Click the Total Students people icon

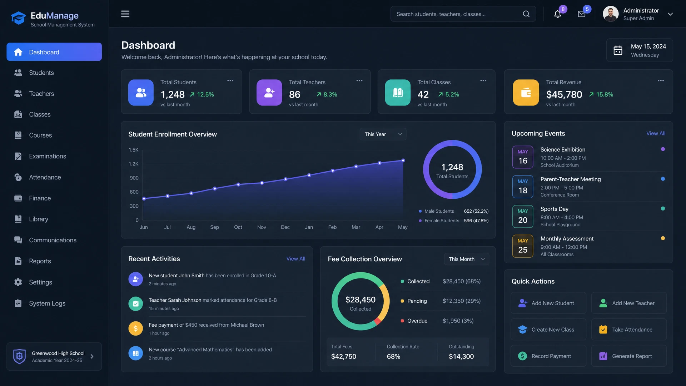click(x=141, y=93)
